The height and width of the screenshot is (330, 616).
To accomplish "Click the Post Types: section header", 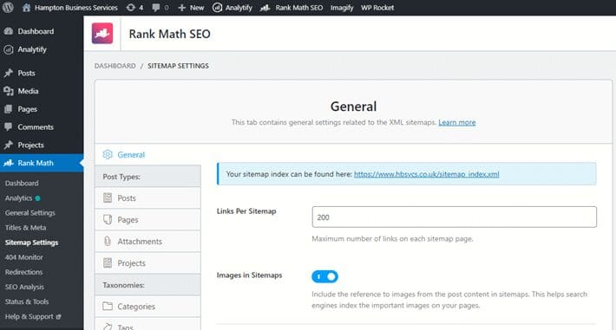I will click(x=147, y=176).
